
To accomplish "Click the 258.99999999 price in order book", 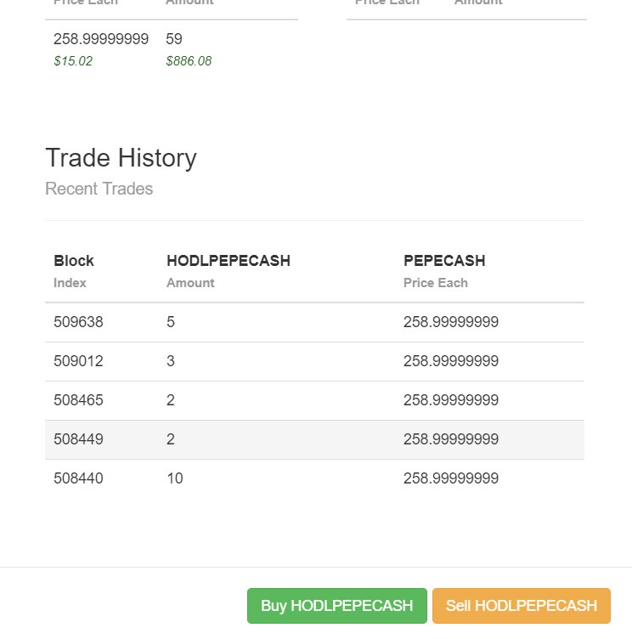I will coord(101,39).
